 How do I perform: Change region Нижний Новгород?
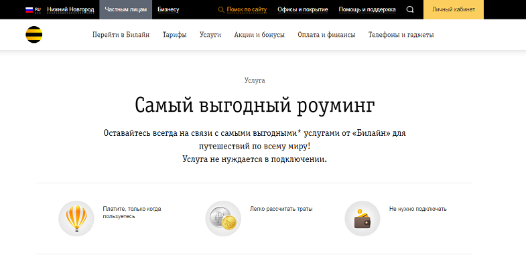click(x=70, y=10)
